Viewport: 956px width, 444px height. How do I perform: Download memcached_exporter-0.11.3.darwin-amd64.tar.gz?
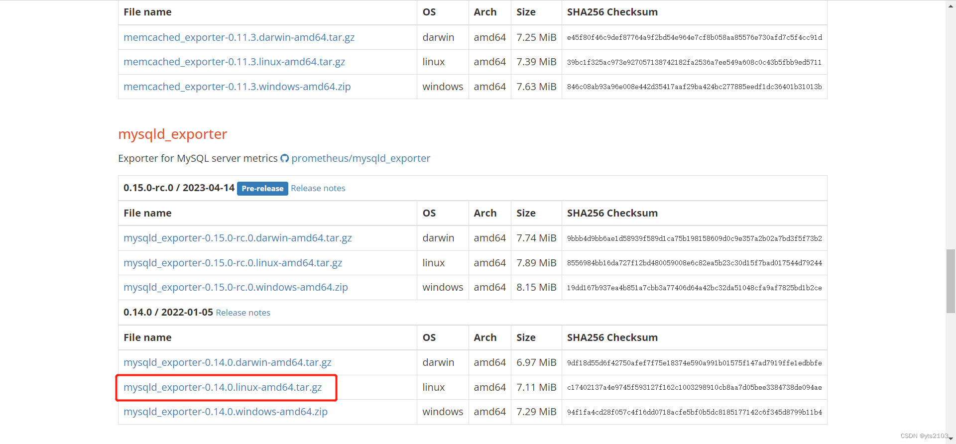[x=239, y=37]
